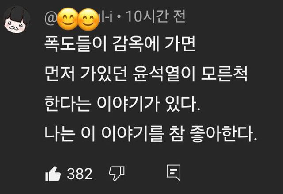Screen dimensions: 283x194
Task: Select the @ symbol before the username
Action: coord(50,18)
